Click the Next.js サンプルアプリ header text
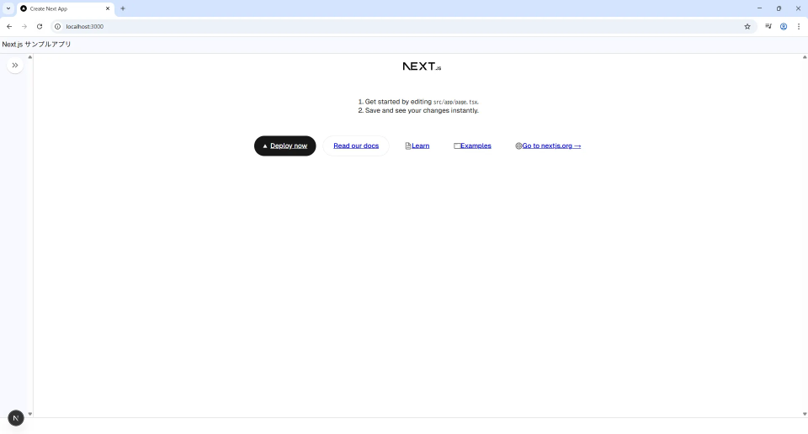Screen dimensions: 808x434 [x=36, y=45]
